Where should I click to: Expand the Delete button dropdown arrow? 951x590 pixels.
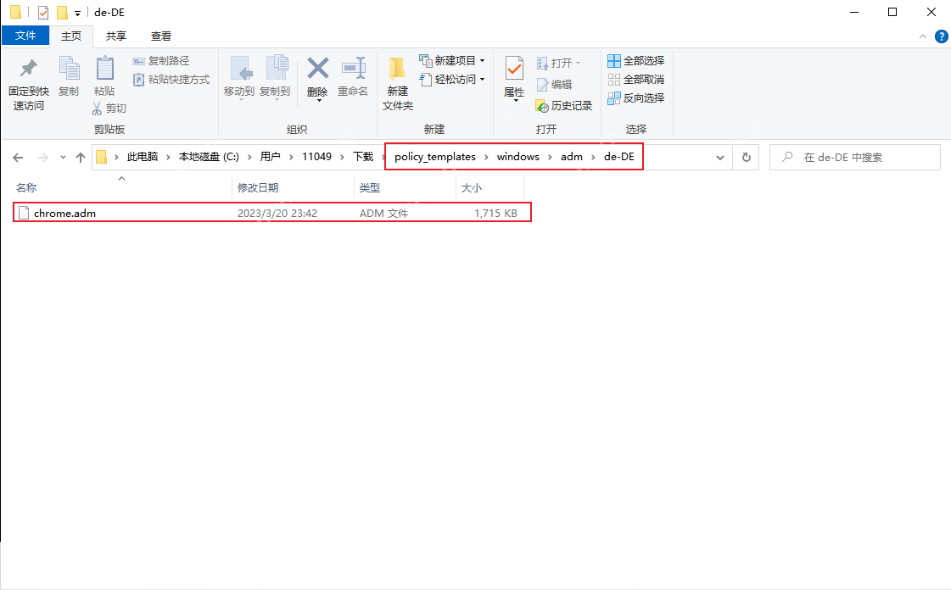pyautogui.click(x=318, y=101)
